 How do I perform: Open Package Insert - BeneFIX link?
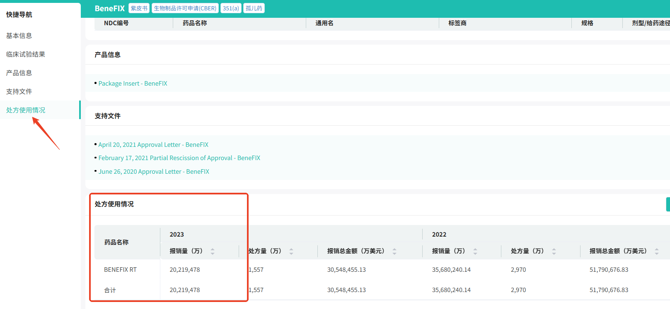click(x=133, y=84)
